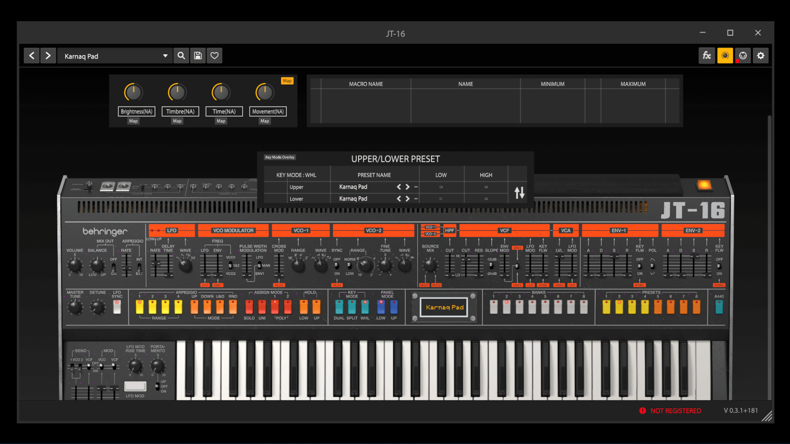The height and width of the screenshot is (444, 790).
Task: Click the orange power light on the synth
Action: coord(704,185)
